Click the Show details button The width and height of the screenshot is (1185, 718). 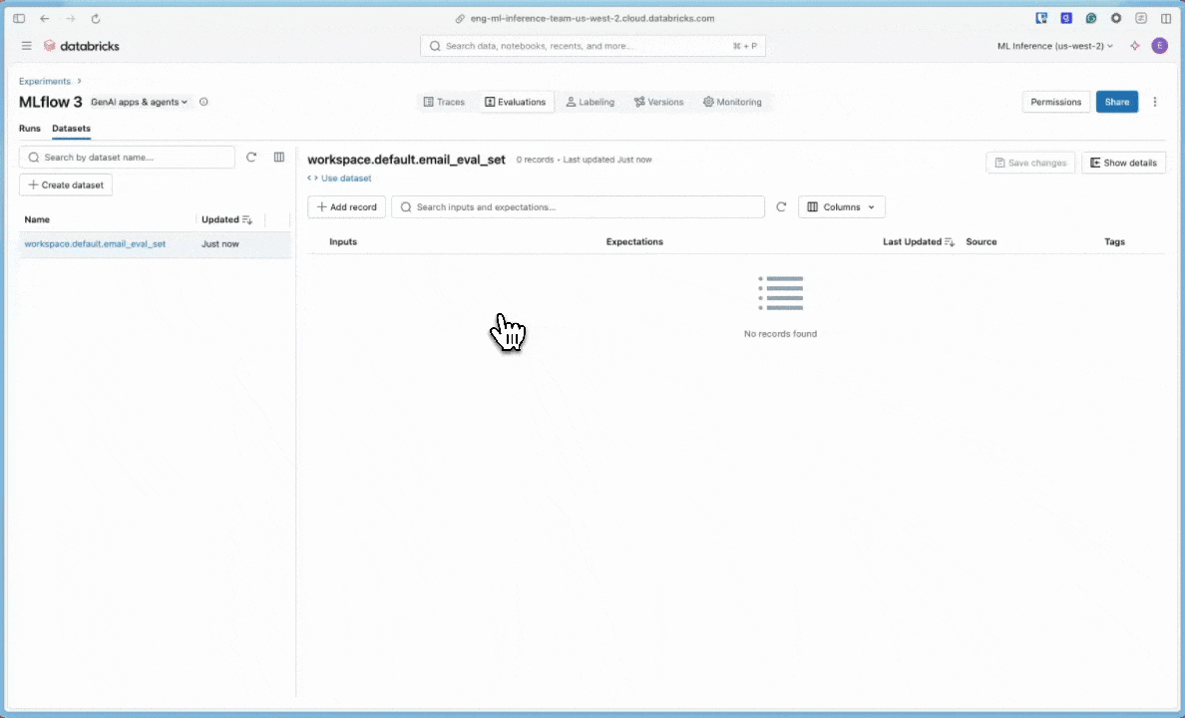(1124, 163)
